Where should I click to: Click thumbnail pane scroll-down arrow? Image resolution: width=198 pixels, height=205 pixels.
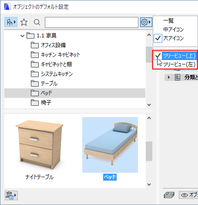[x=149, y=185]
